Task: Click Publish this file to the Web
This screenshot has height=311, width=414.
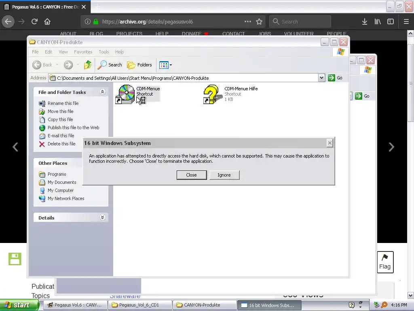Action: click(74, 128)
